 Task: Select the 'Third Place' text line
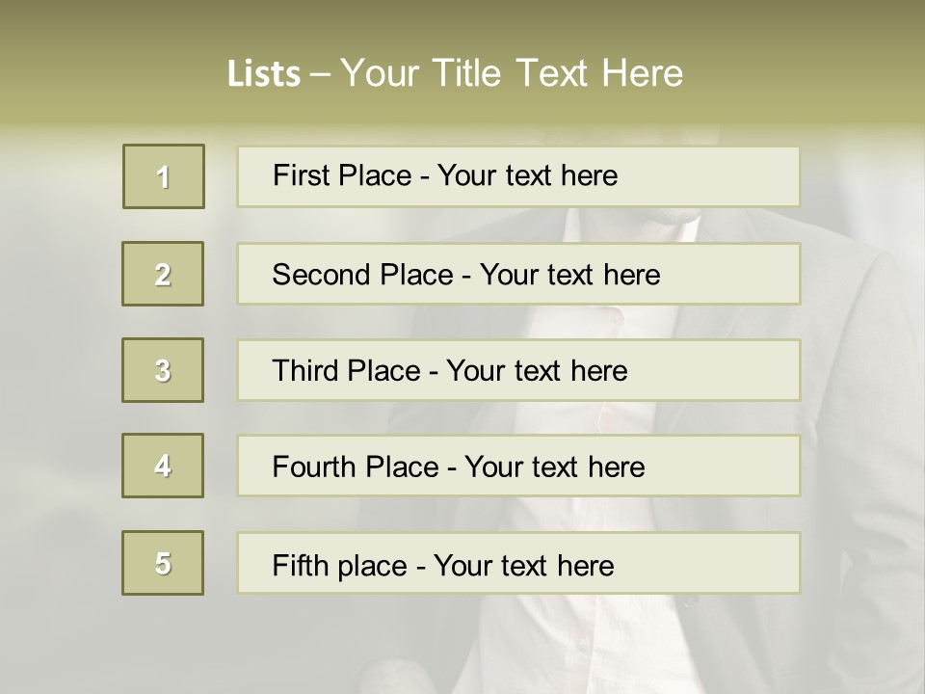tap(450, 371)
